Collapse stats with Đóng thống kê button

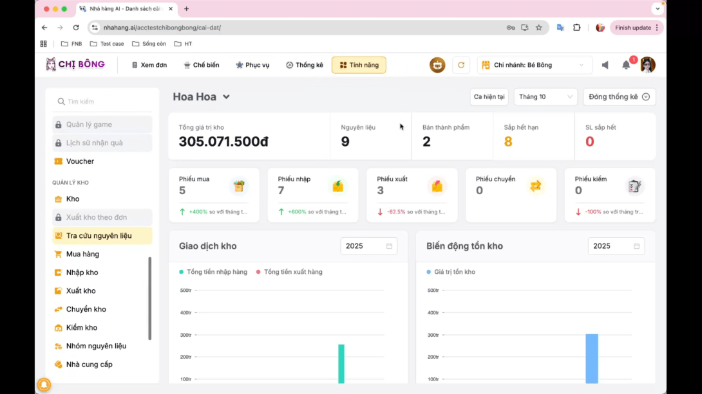pyautogui.click(x=619, y=96)
